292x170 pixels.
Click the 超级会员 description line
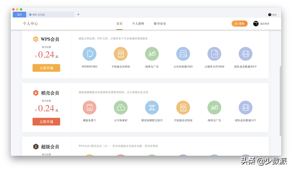(118, 146)
